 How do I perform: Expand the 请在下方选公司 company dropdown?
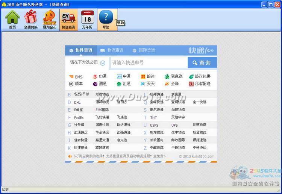pyautogui.click(x=102, y=63)
